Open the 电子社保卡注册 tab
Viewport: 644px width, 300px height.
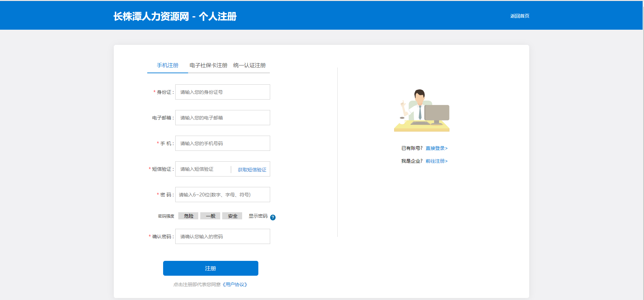tap(208, 65)
